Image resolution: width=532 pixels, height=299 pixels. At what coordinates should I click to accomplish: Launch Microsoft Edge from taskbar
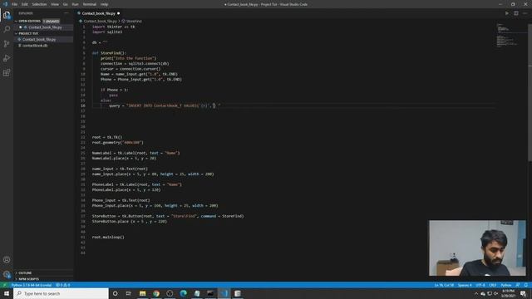(183, 293)
